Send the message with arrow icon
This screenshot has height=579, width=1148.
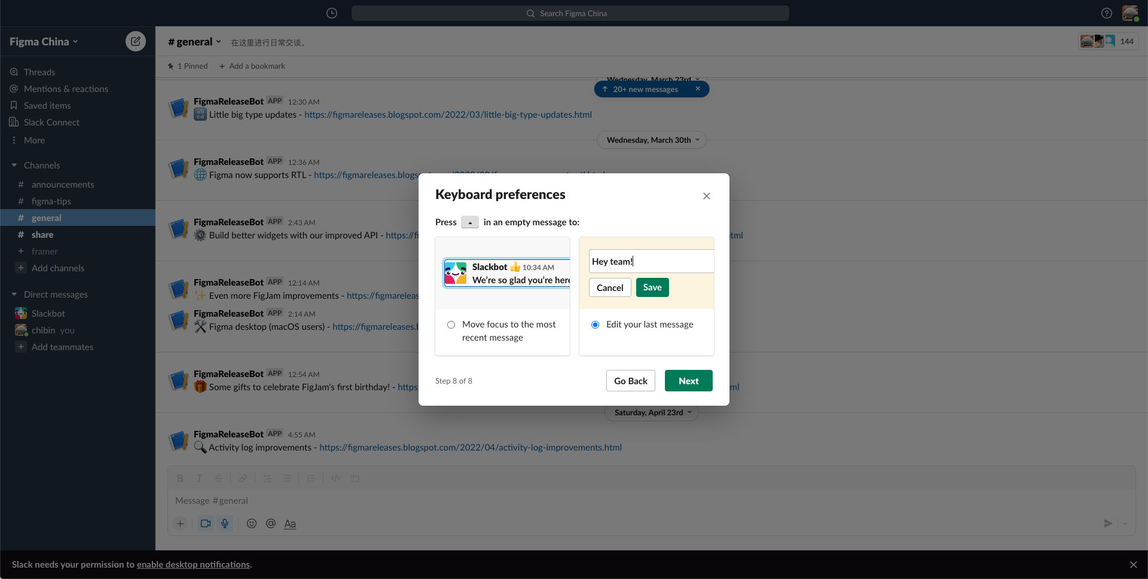(1108, 523)
